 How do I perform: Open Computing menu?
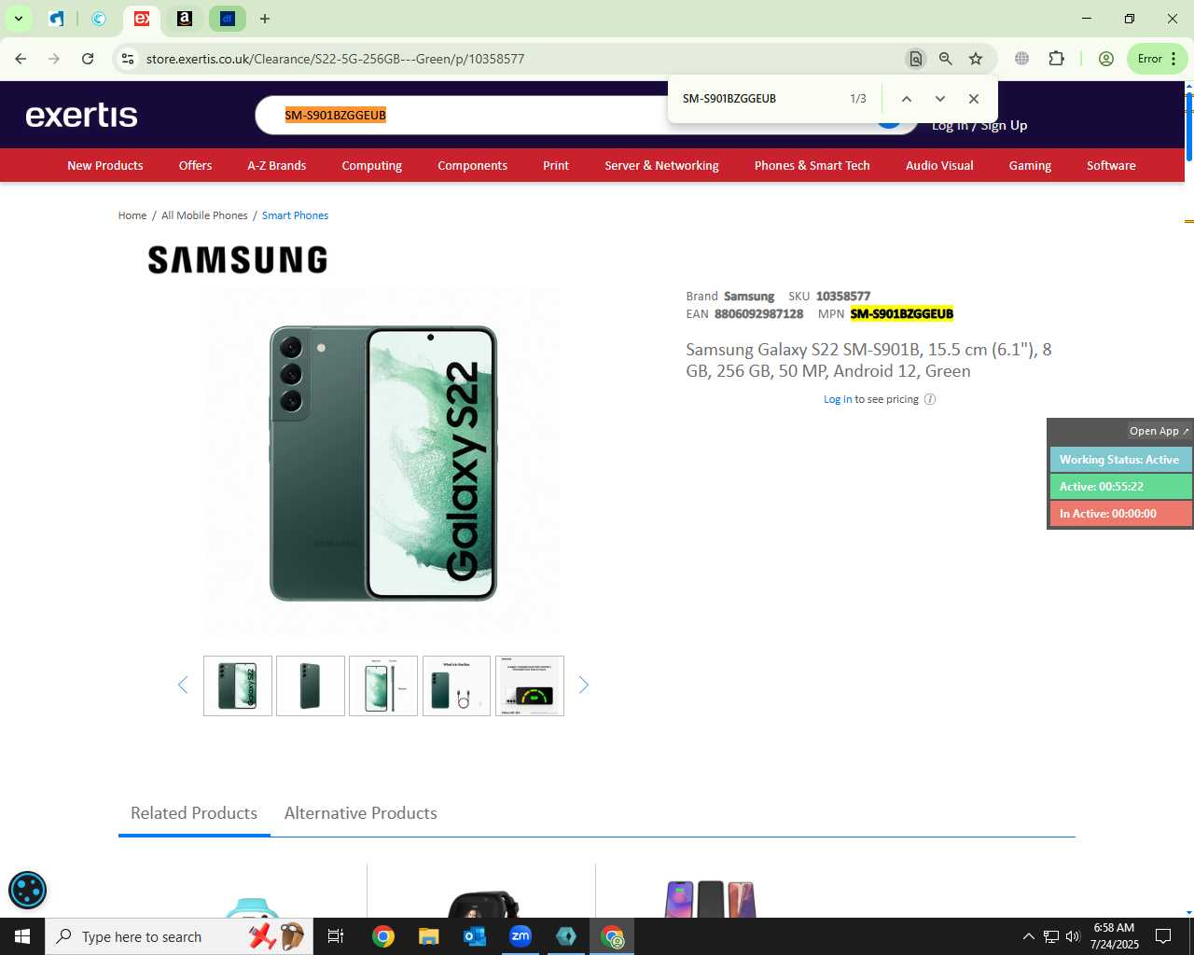click(x=372, y=165)
